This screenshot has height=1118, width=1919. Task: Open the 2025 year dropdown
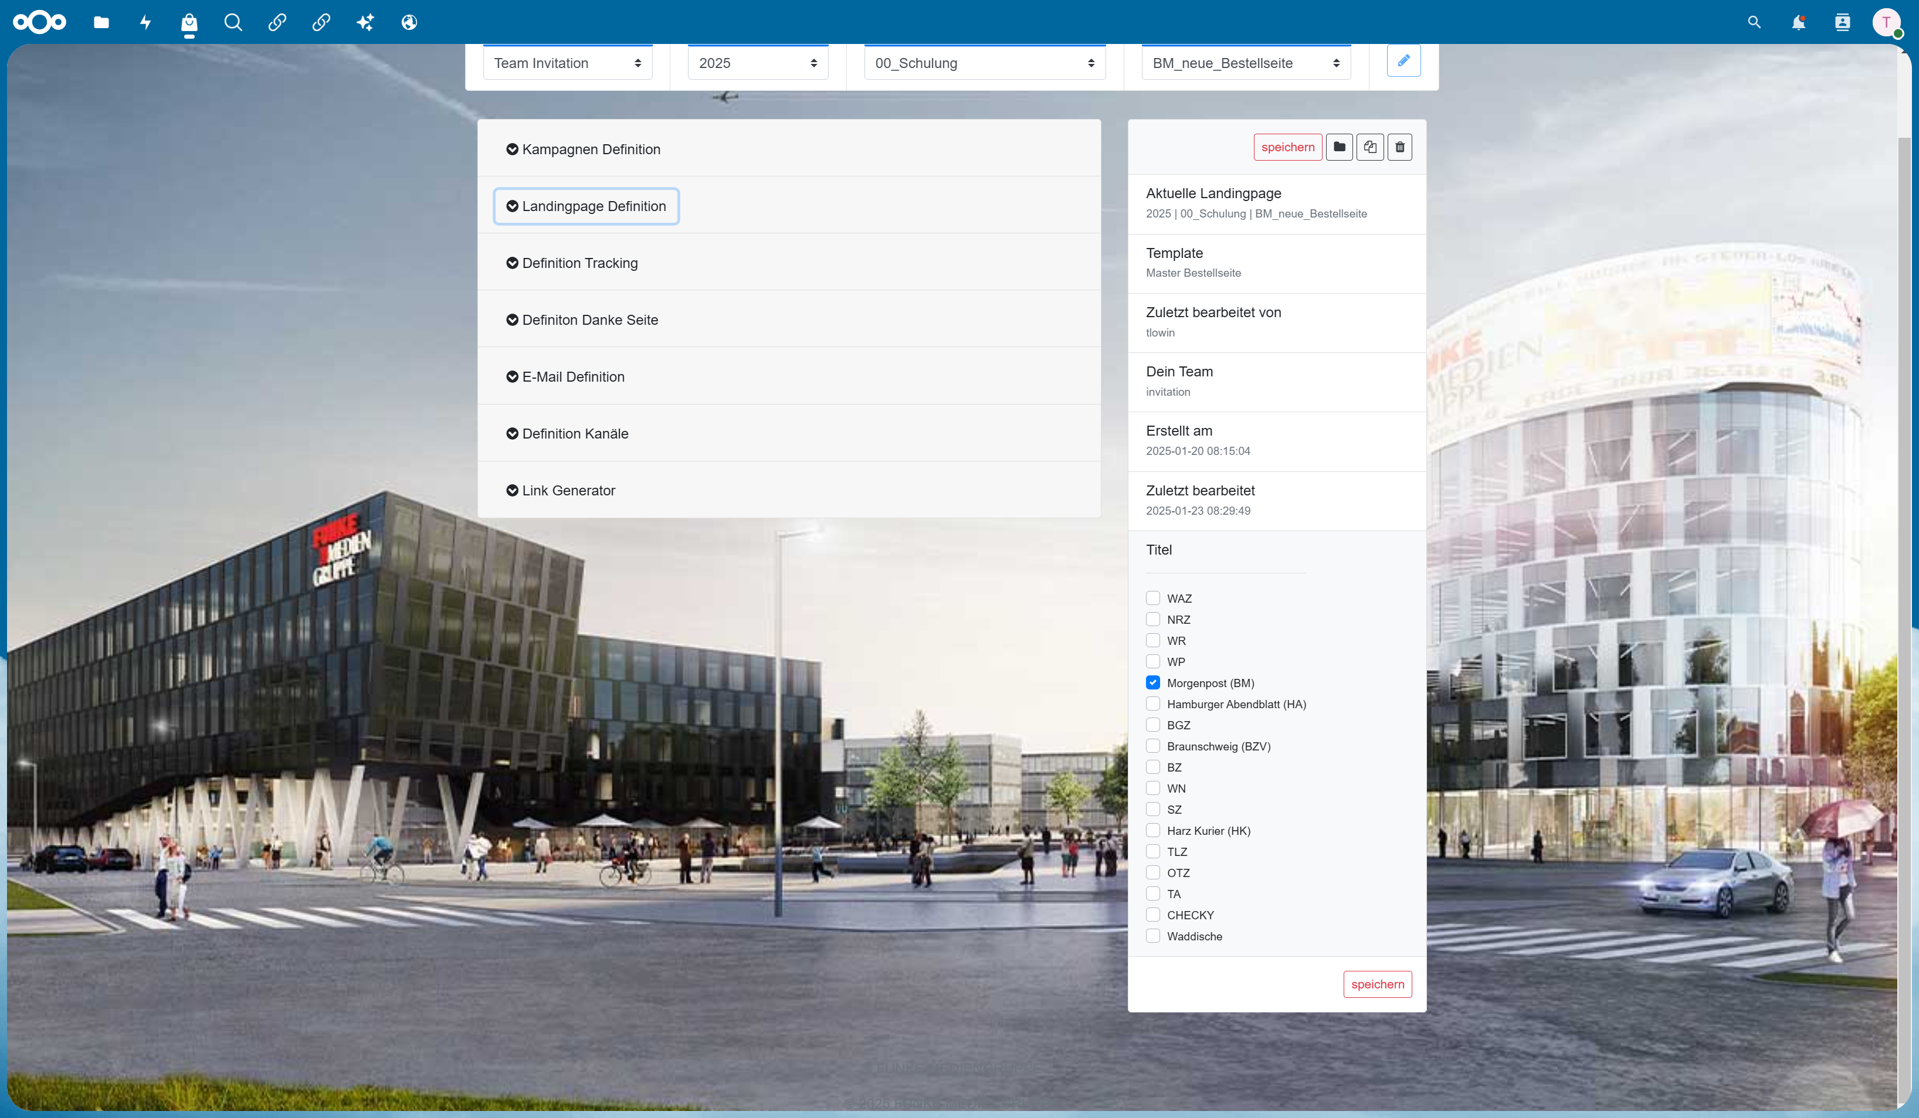click(x=758, y=62)
